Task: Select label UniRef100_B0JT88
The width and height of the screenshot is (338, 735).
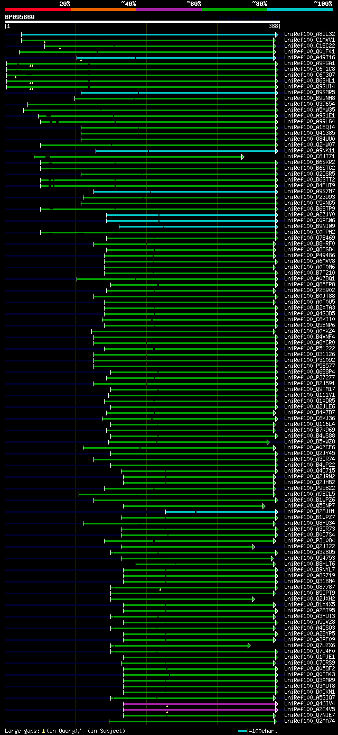Action: click(309, 296)
